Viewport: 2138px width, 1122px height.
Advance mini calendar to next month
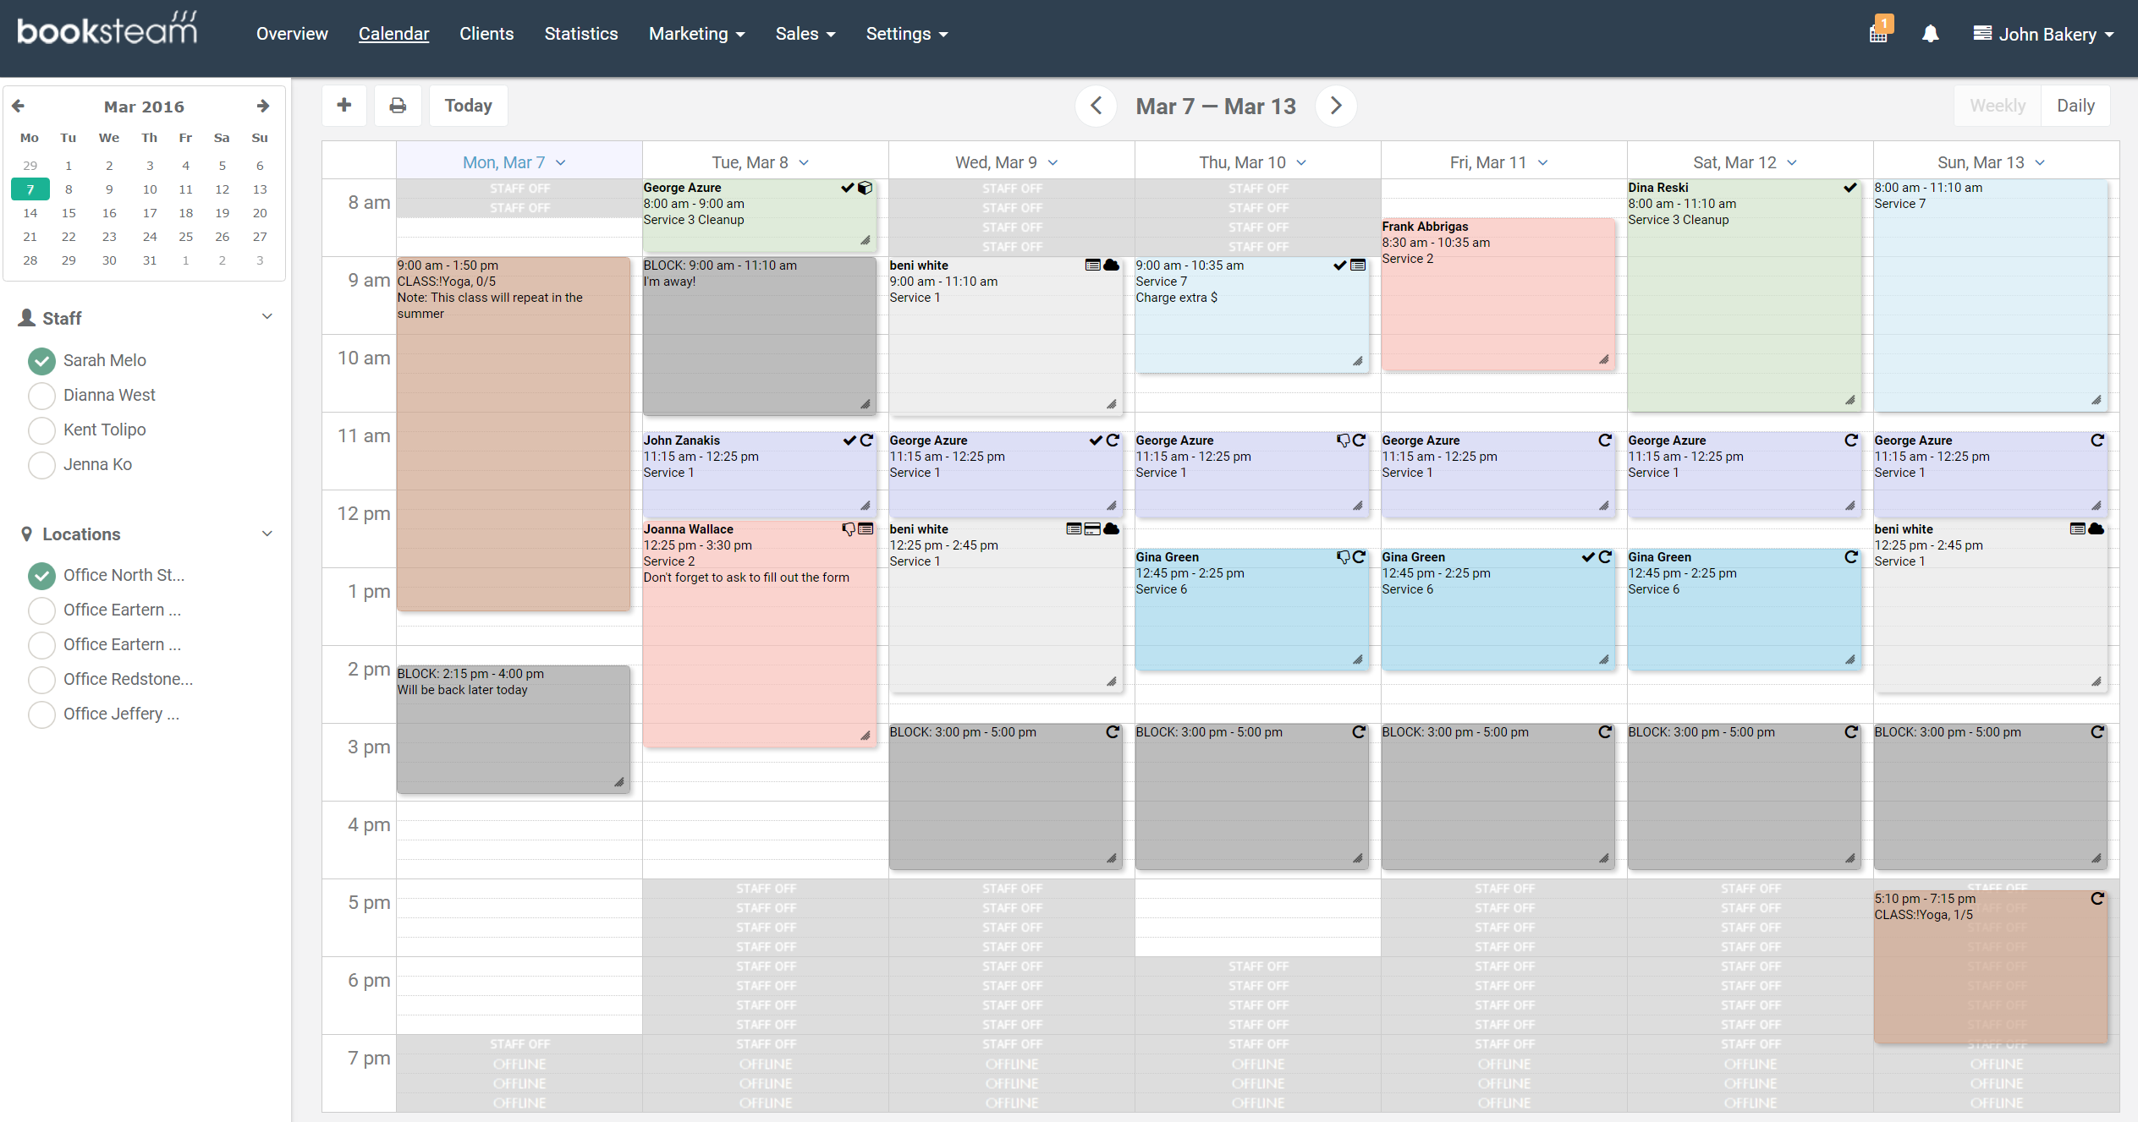pos(263,106)
